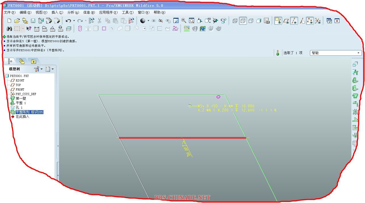Open the 应用程序 menu
365x203 pixels.
click(x=108, y=12)
